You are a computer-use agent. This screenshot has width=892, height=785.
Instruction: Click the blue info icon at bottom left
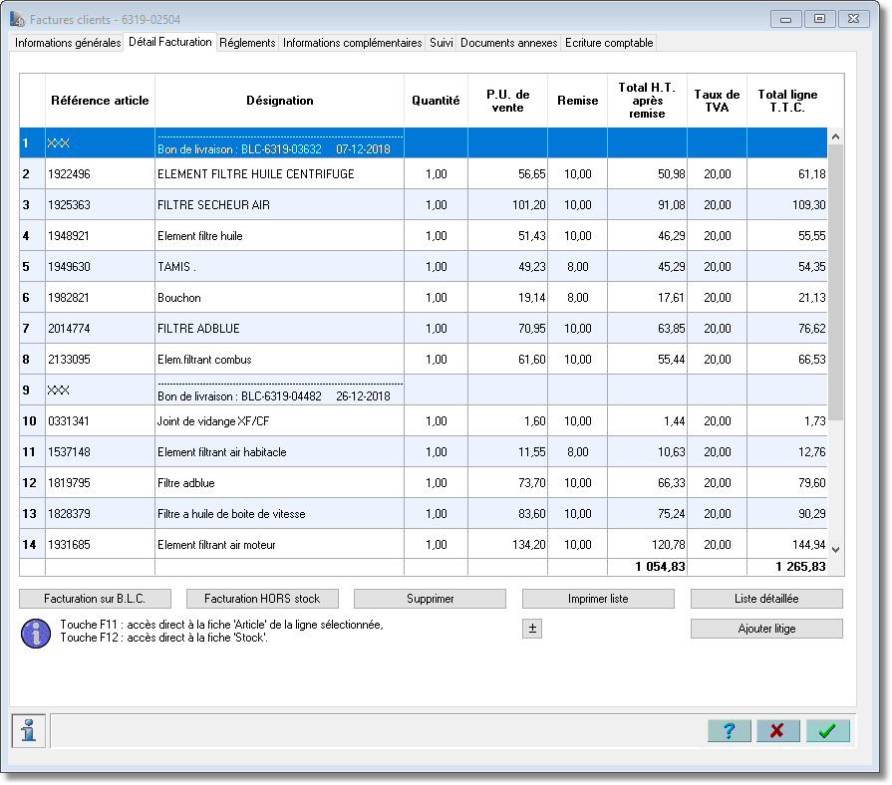(29, 730)
